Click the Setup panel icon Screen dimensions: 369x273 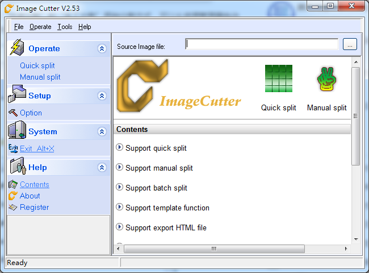[x=17, y=94]
